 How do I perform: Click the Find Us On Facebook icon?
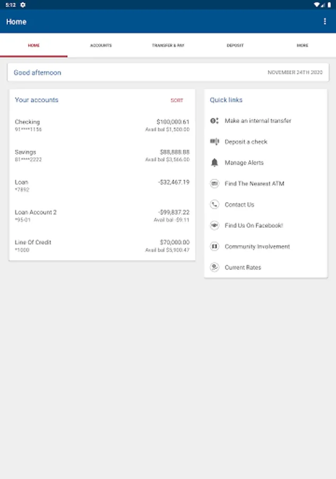tap(214, 226)
